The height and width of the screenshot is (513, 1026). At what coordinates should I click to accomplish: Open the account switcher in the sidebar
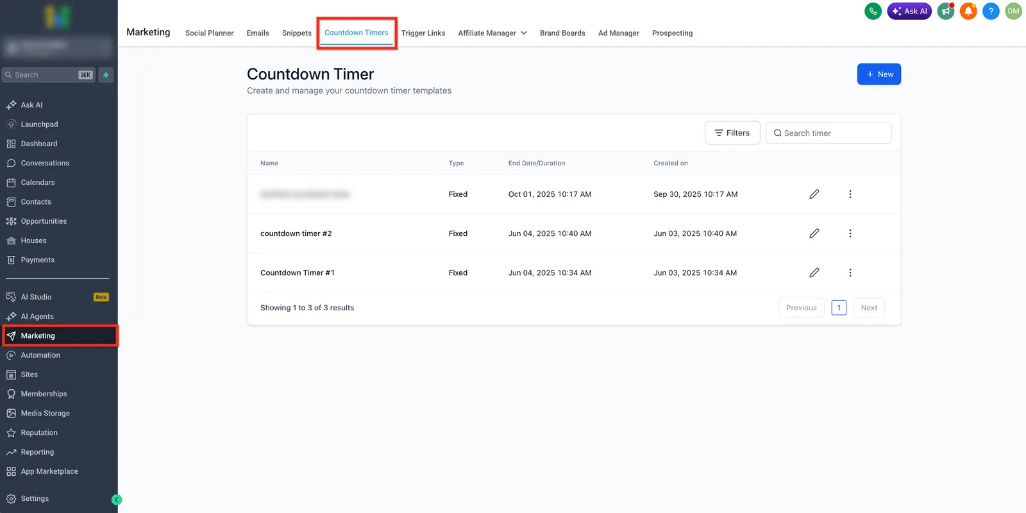(58, 47)
